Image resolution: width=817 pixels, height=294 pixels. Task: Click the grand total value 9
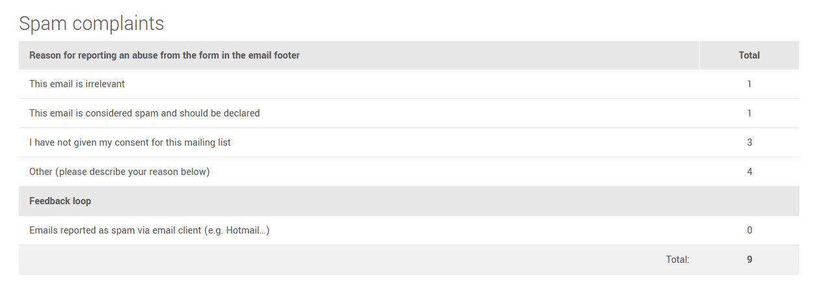click(x=749, y=260)
